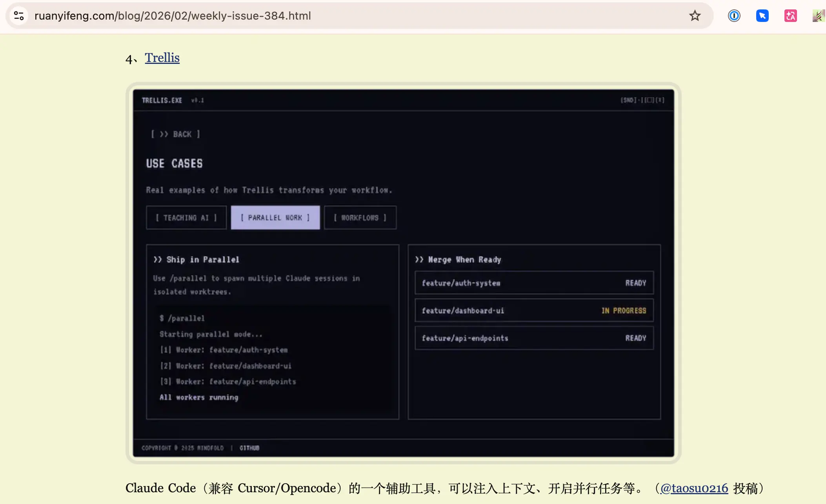Click the site information icon in address bar
Viewport: 826px width, 504px height.
coord(19,16)
